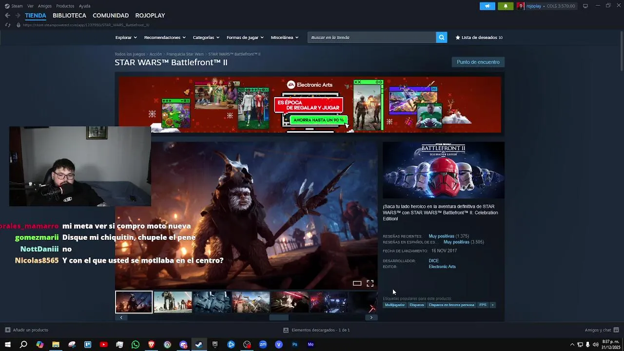This screenshot has height=351, width=624.
Task: Click the thumbnail strip left arrow
Action: coord(121,317)
